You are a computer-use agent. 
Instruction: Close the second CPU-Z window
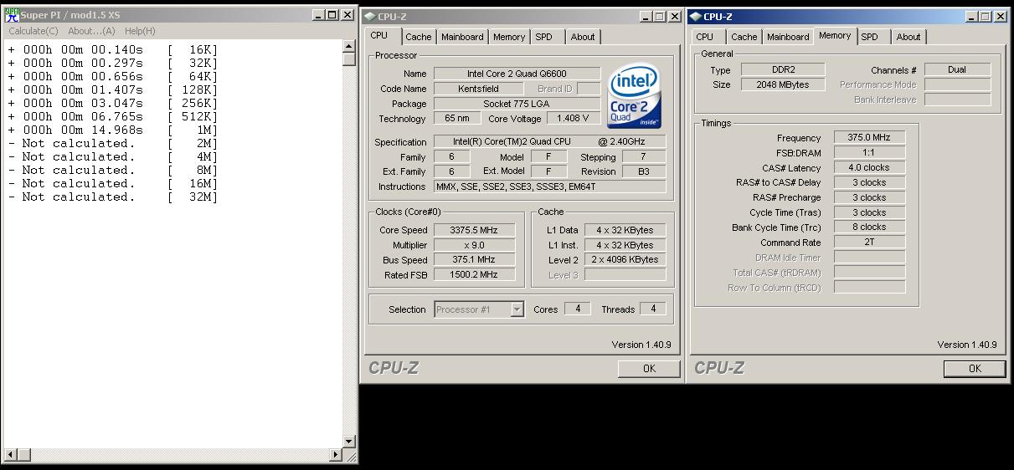tap(1000, 16)
